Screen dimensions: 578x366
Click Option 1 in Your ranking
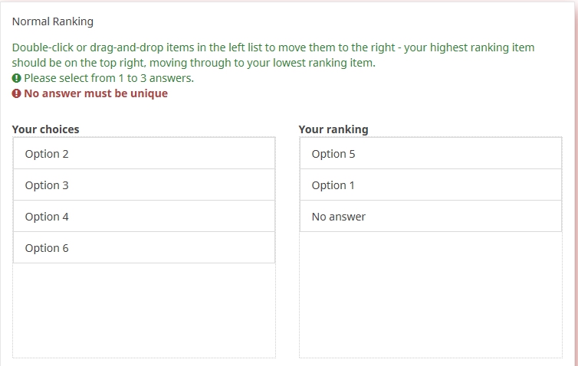[430, 185]
